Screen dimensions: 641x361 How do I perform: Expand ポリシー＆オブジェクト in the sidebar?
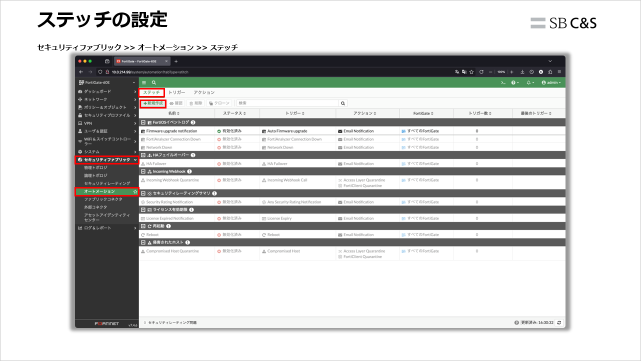pyautogui.click(x=107, y=107)
